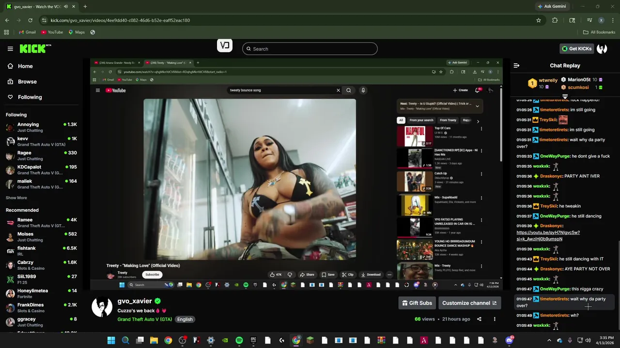This screenshot has width=620, height=348.
Task: Open Chrome media controls icon
Action: (x=589, y=20)
